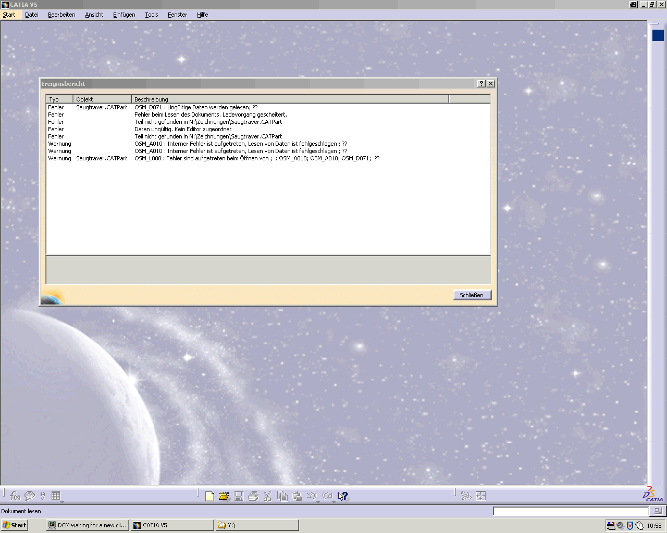
Task: Click the question mark help button in Ereignisbericht
Action: [481, 84]
